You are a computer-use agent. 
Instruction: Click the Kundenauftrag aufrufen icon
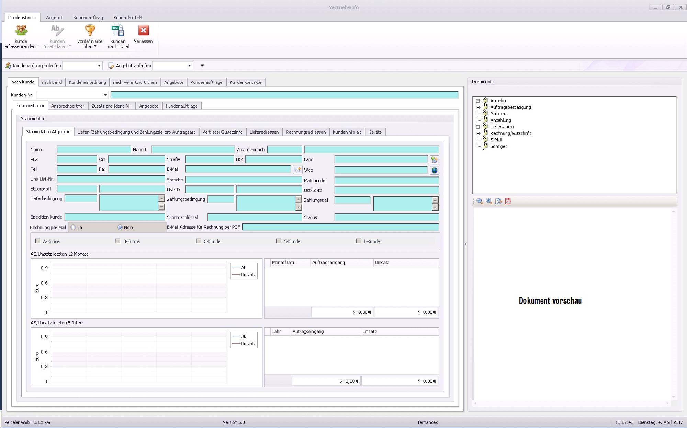(8, 66)
